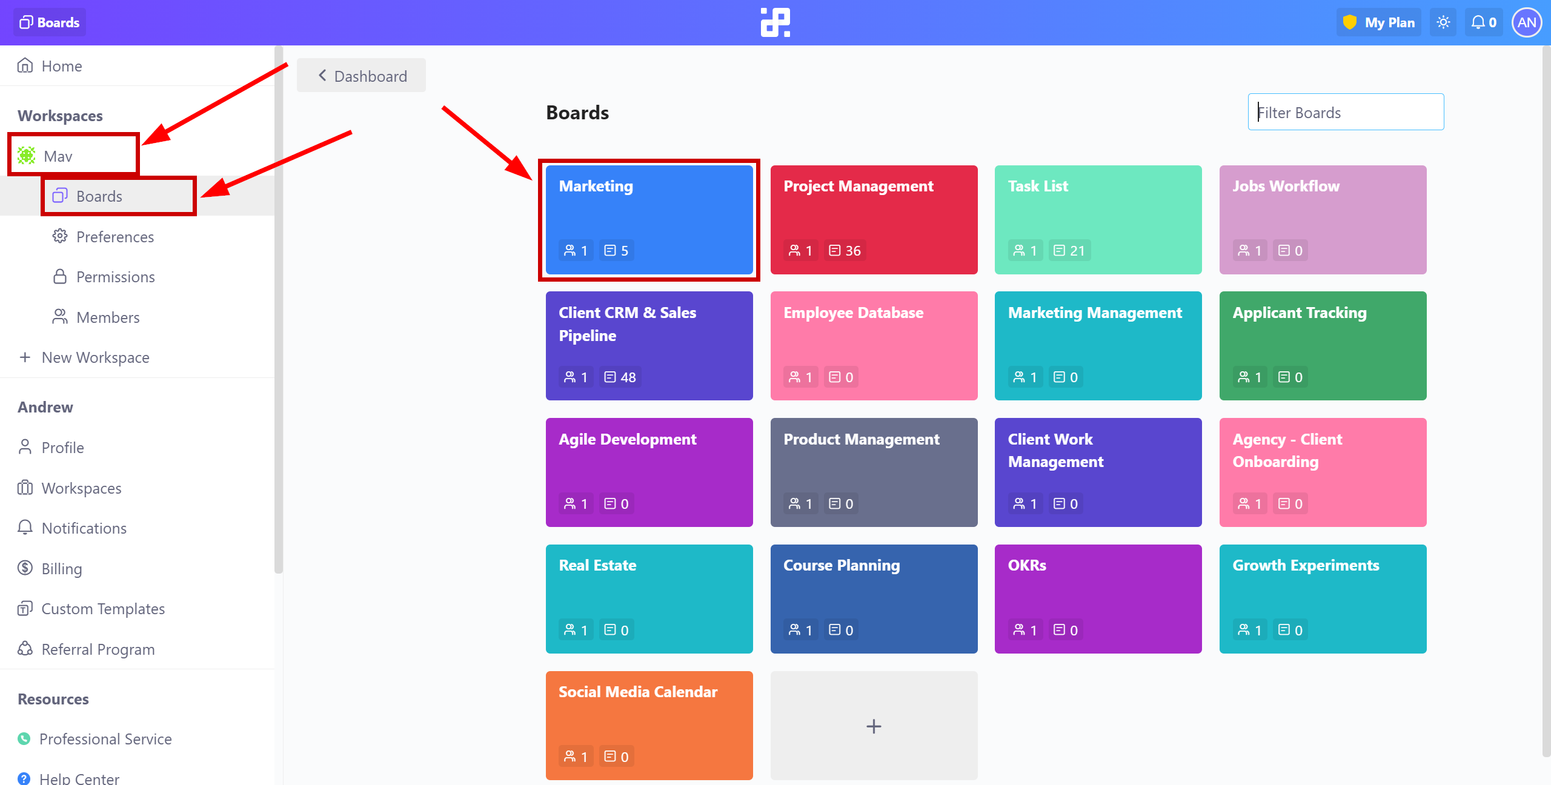Open the Preferences menu item

(115, 236)
